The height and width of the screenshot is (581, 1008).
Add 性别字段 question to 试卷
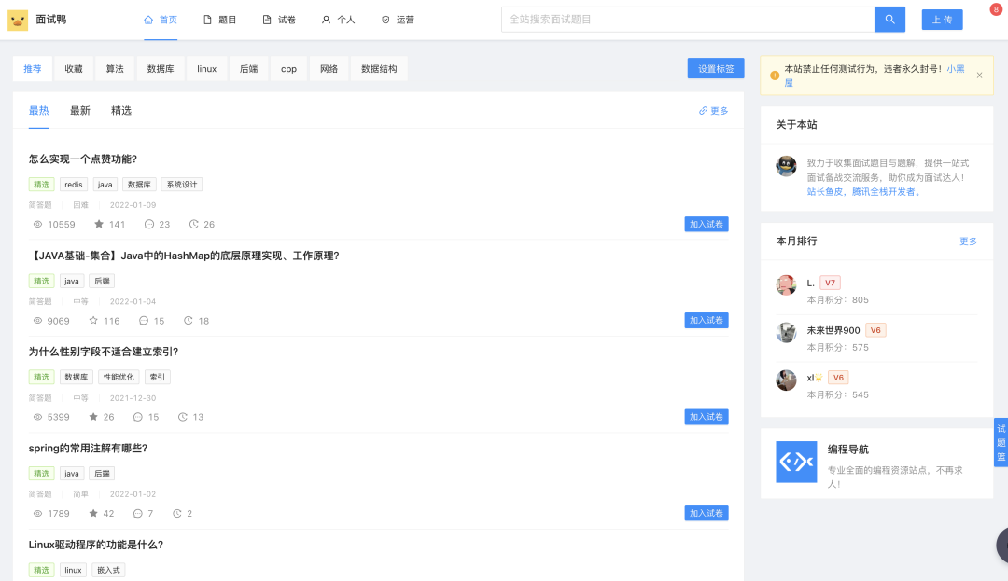pos(706,417)
